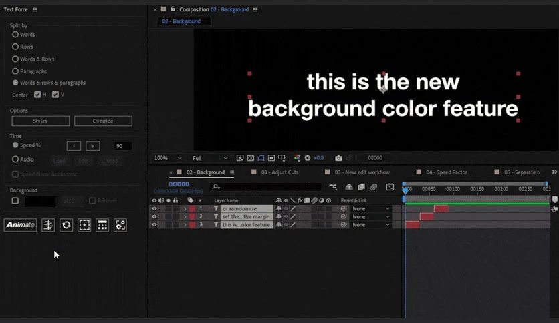Take snapshot with the camera icon
Screen dimensions: 559x323
click(339, 158)
